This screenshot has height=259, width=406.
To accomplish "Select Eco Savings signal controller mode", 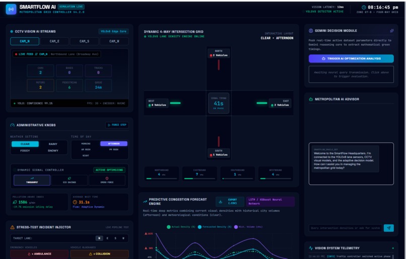I will [70, 180].
